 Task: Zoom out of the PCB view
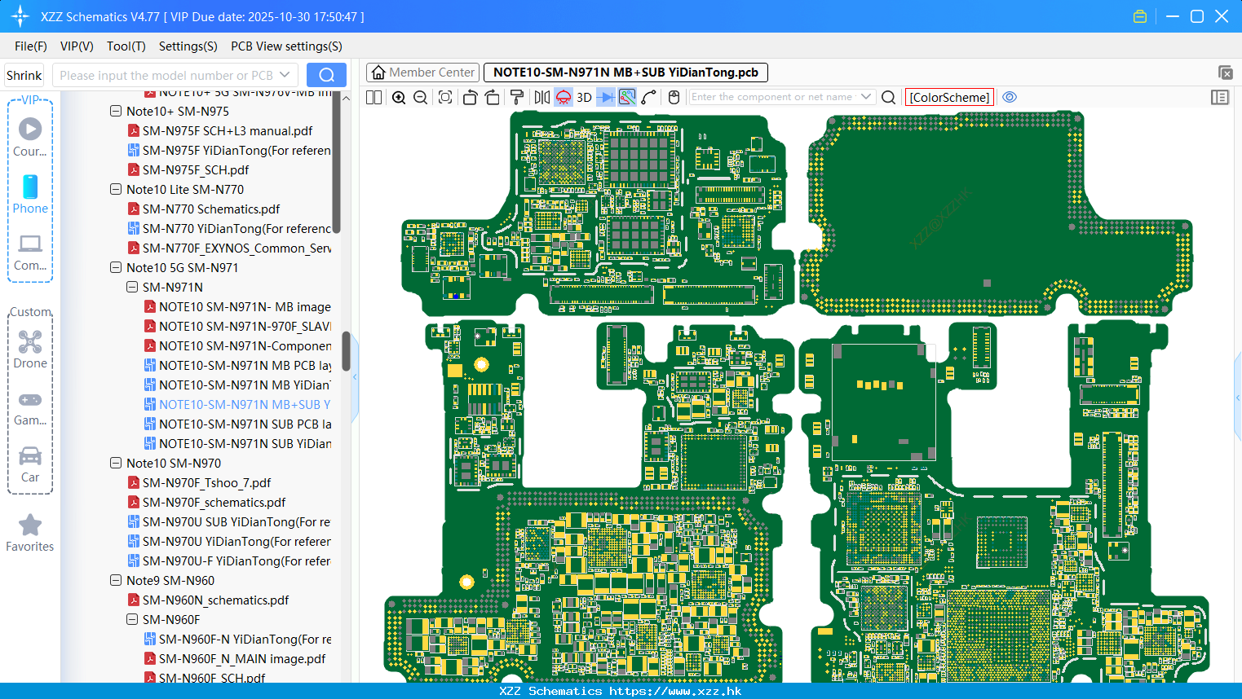point(421,97)
